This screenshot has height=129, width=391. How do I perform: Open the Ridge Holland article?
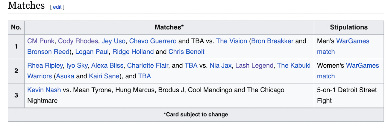tap(133, 52)
